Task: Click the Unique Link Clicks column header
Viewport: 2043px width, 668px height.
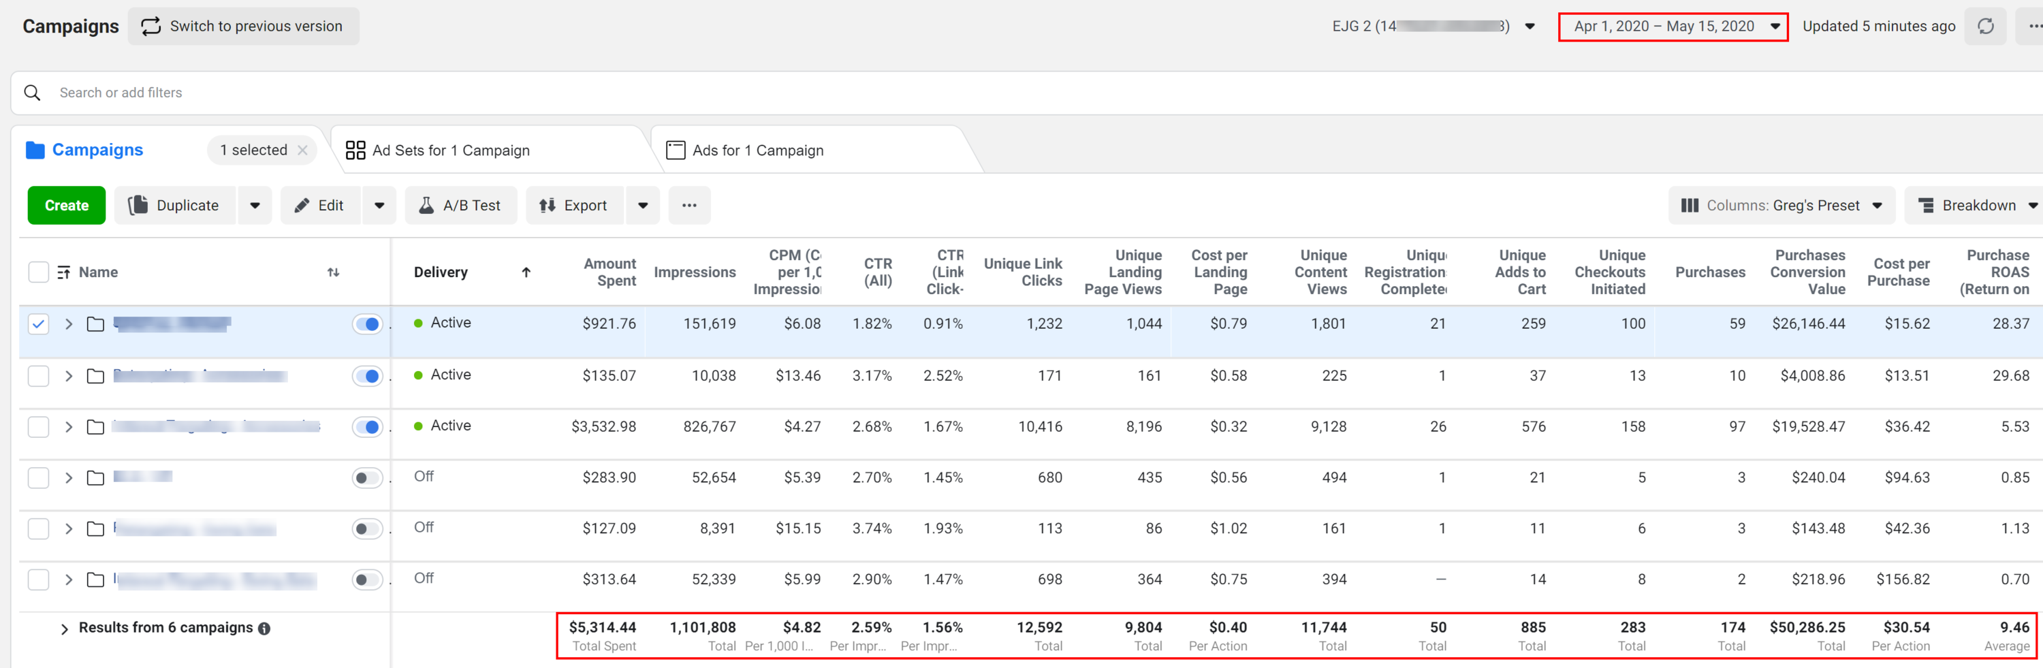Action: (x=1022, y=272)
